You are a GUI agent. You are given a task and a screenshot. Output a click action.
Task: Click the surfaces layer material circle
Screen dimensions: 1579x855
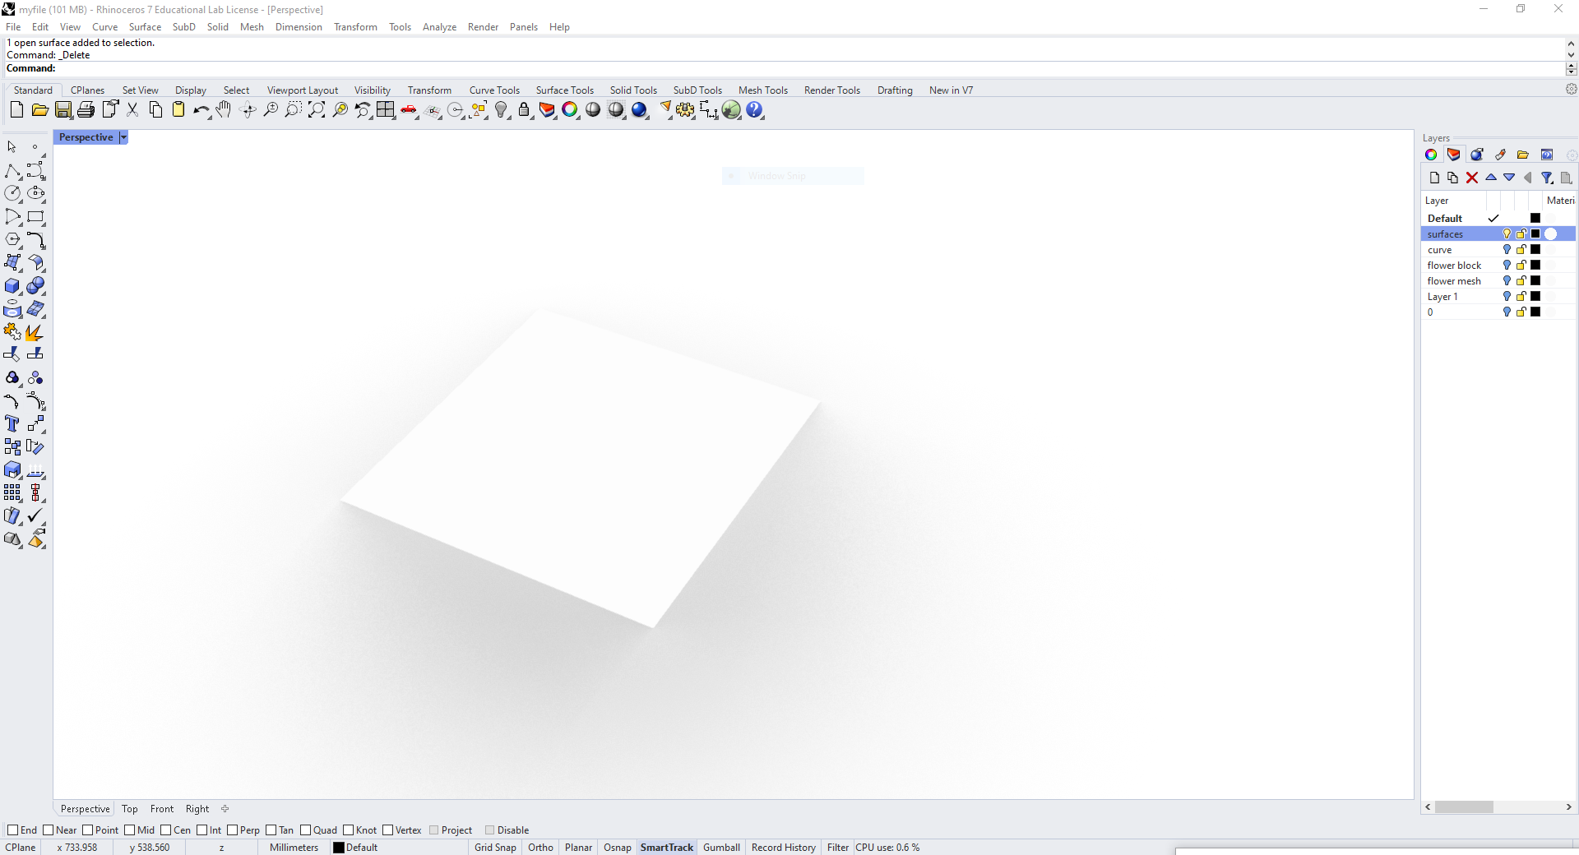(x=1551, y=234)
